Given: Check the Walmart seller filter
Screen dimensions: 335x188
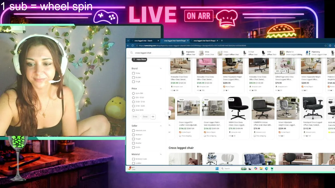Looking at the screenshot, I should click(133, 135).
